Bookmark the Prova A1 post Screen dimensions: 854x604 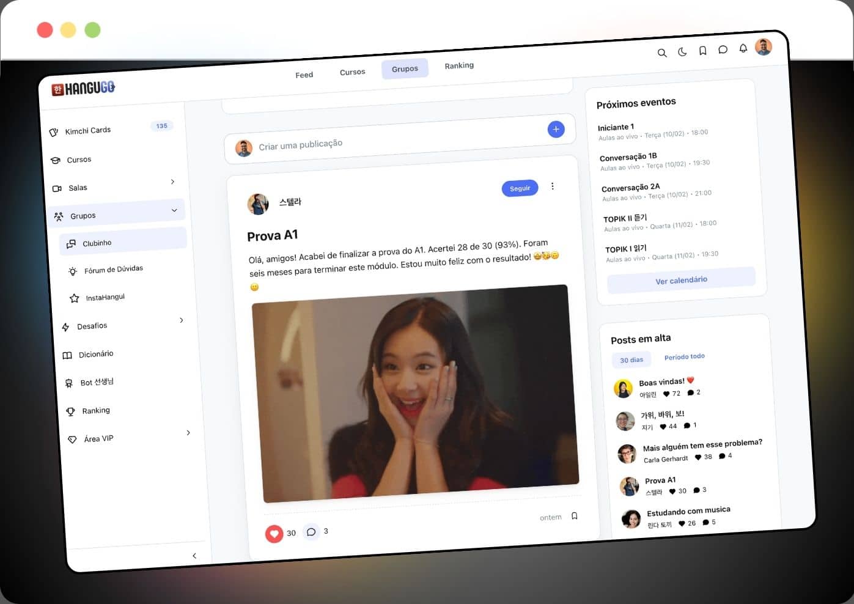(574, 516)
